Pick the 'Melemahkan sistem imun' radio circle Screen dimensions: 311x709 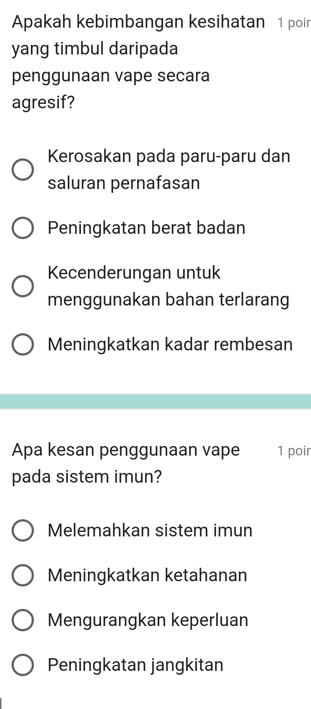(23, 530)
